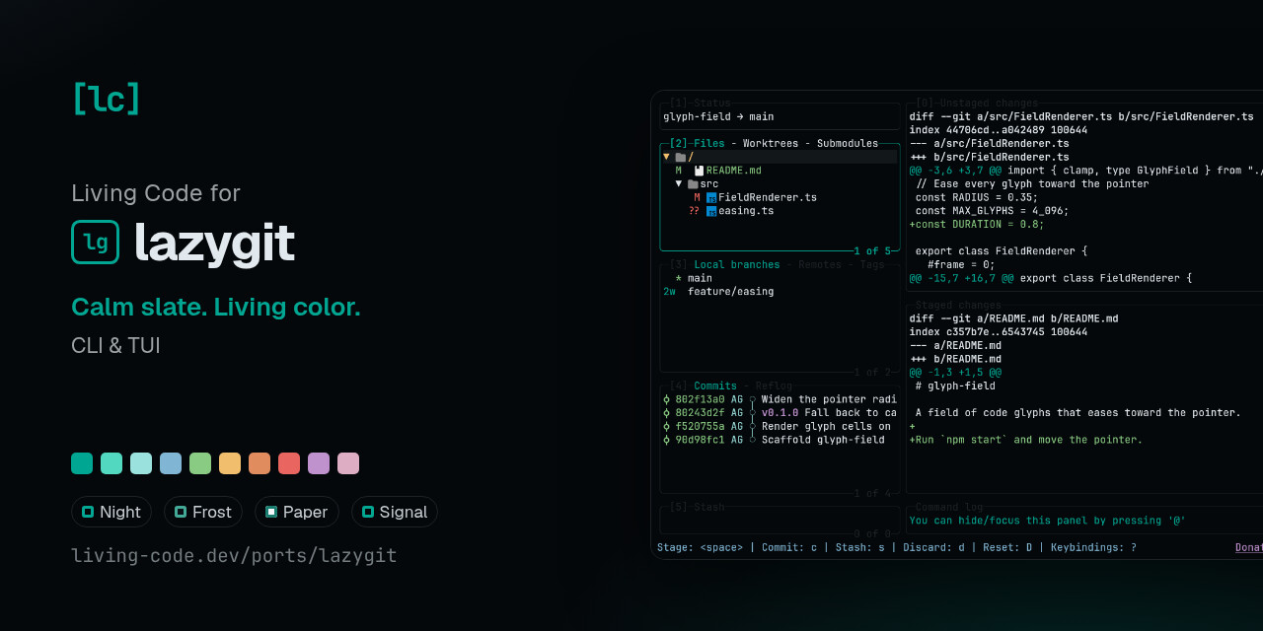Click the root folder icon in Files

pyautogui.click(x=680, y=157)
